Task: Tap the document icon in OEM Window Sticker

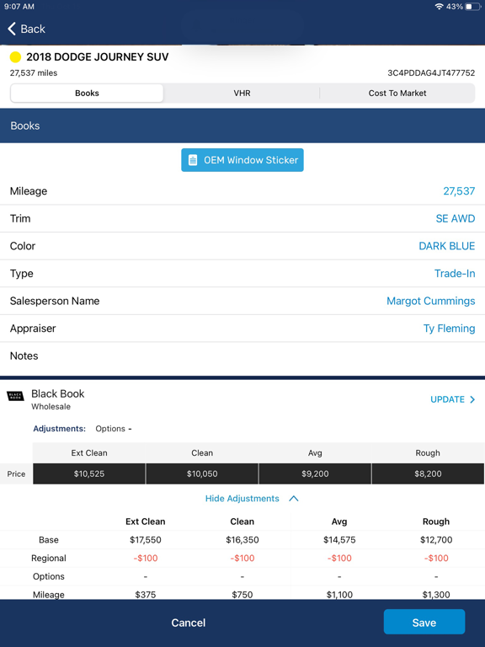Action: point(193,160)
